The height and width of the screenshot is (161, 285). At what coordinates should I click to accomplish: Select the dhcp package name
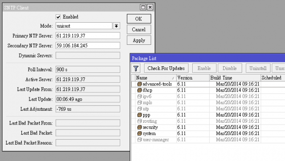click(x=147, y=90)
